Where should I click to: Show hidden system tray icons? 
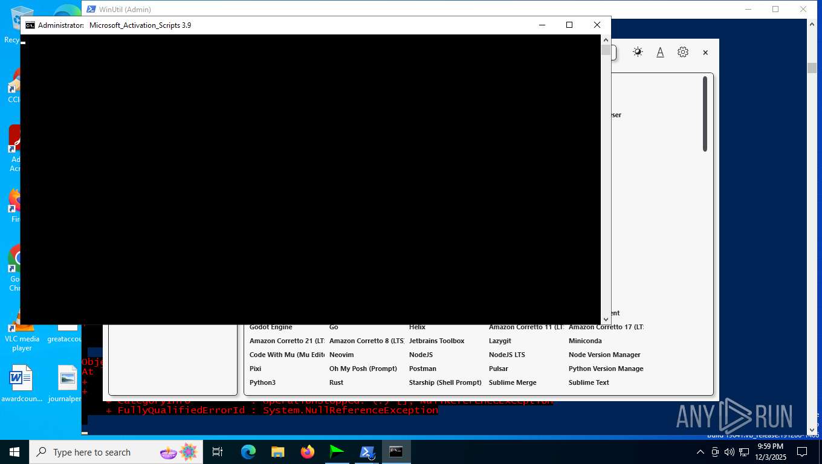(x=701, y=452)
